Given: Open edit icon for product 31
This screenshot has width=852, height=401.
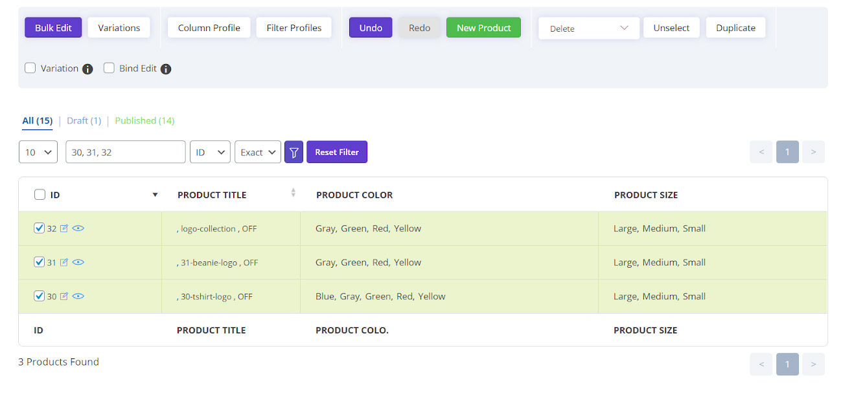Looking at the screenshot, I should (x=64, y=263).
